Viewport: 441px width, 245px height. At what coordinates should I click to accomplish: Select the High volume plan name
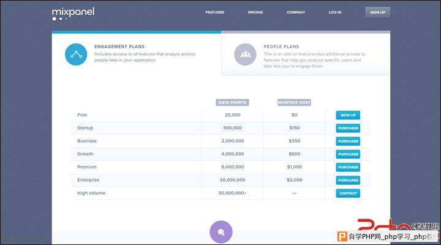[x=91, y=193]
